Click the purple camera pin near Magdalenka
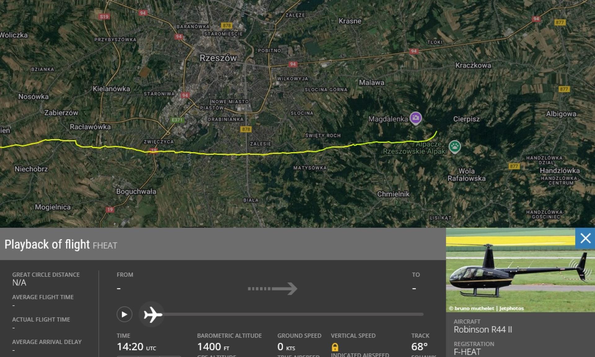Viewport: 595px width, 357px height. pos(416,118)
